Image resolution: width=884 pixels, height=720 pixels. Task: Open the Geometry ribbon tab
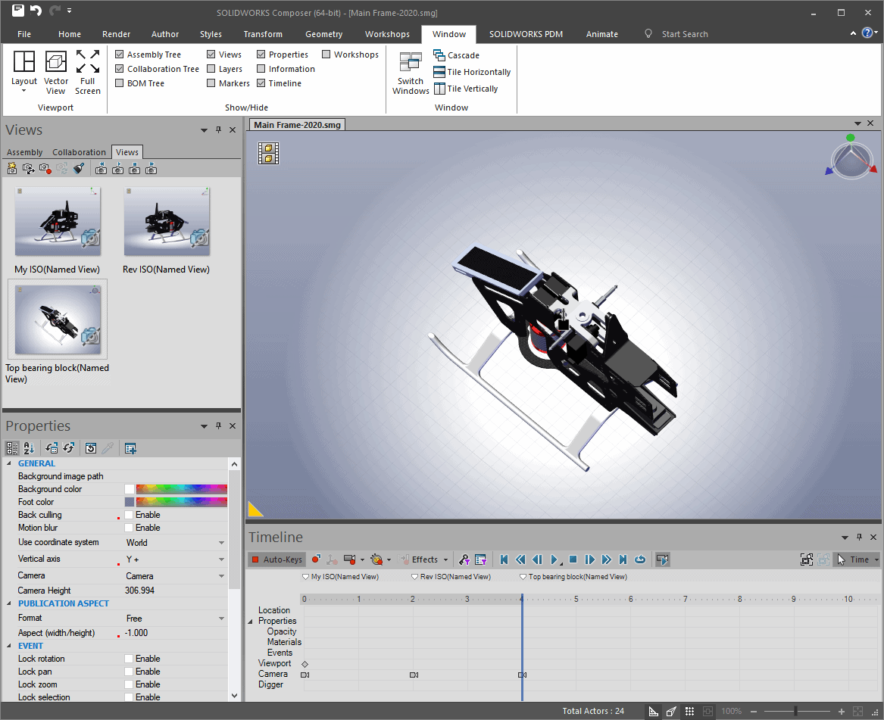323,34
